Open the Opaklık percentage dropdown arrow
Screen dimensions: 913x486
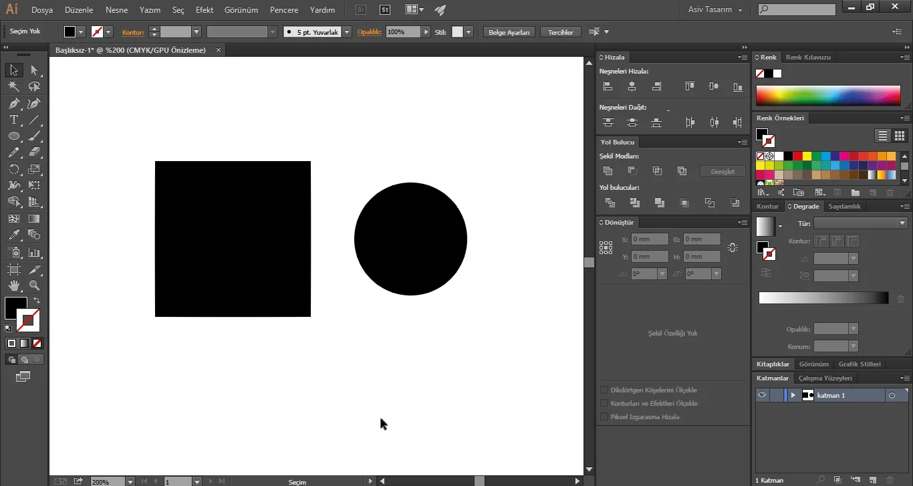pyautogui.click(x=426, y=32)
